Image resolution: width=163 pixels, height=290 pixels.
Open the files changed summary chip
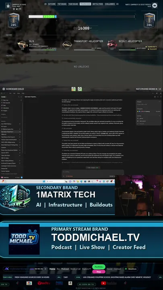coord(93,168)
